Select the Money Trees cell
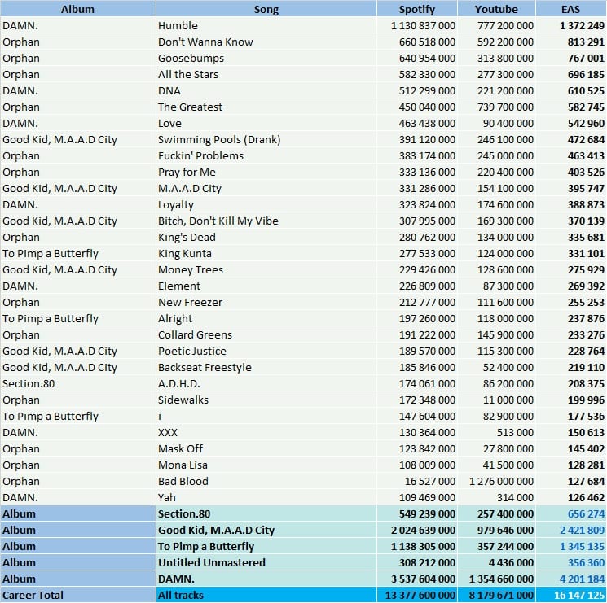This screenshot has width=607, height=603. tap(266, 269)
